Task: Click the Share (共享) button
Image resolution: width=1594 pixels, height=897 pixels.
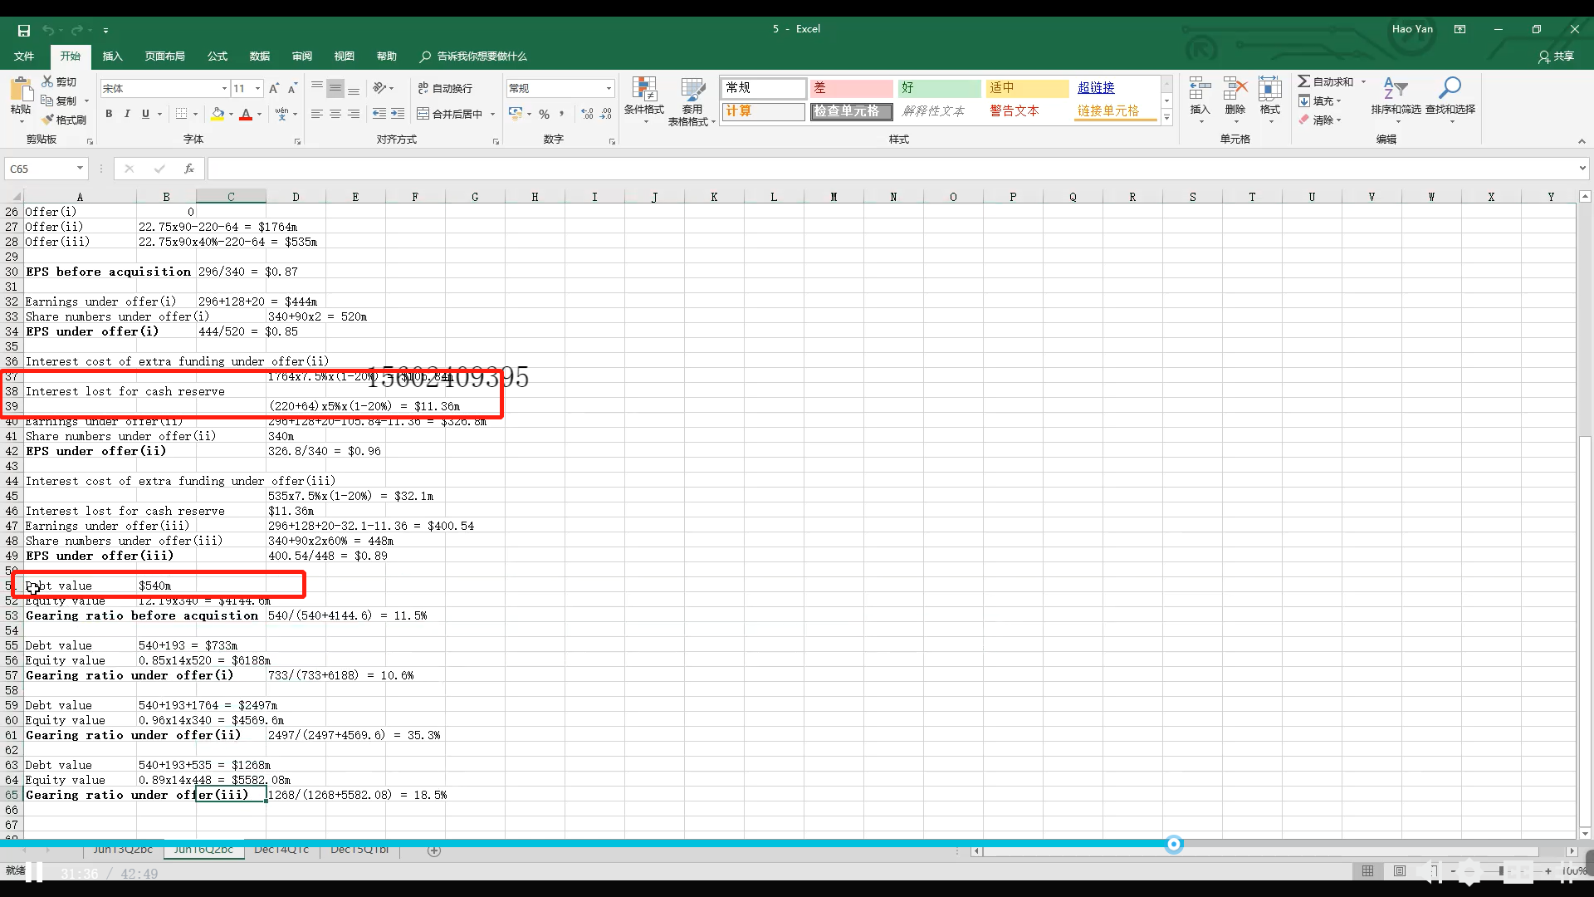Action: [1556, 56]
